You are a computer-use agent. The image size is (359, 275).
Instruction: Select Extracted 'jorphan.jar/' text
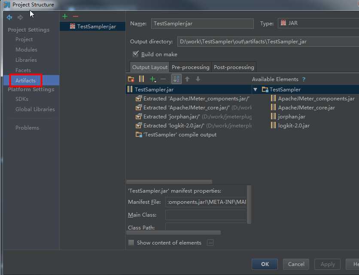(172, 116)
